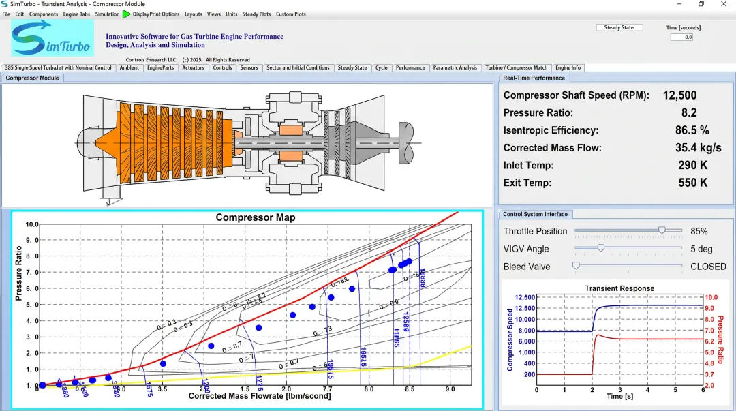The height and width of the screenshot is (411, 736).
Task: Click the 85% throttle value
Action: coord(699,231)
